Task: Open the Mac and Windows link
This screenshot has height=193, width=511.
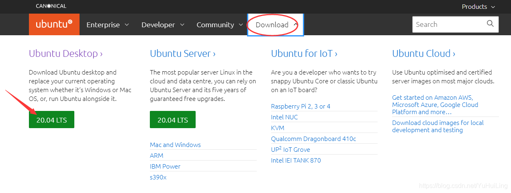Action: tap(175, 145)
